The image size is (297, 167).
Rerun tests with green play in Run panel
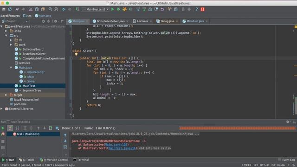click(3, 128)
